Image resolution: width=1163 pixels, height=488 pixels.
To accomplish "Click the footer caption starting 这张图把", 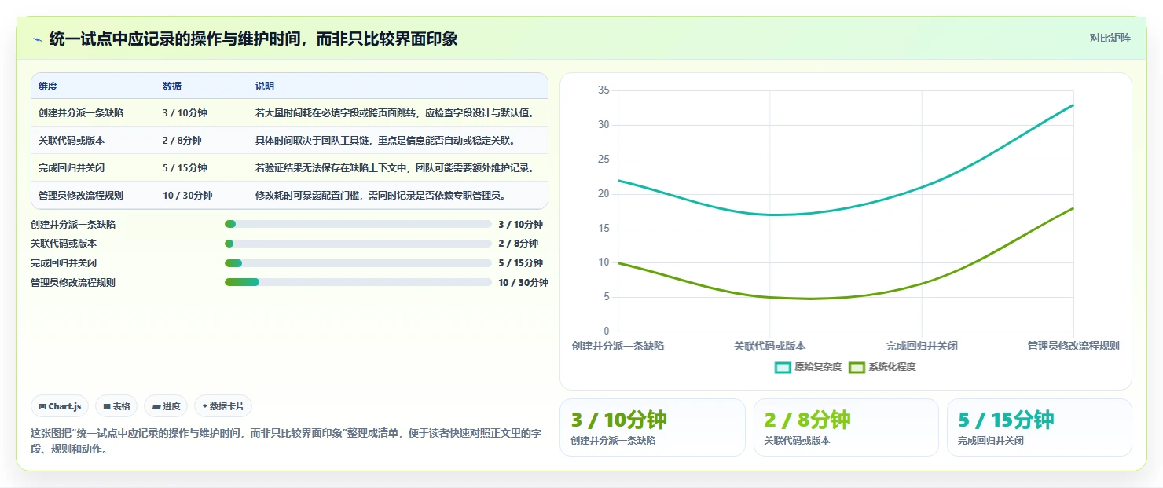I will click(286, 441).
